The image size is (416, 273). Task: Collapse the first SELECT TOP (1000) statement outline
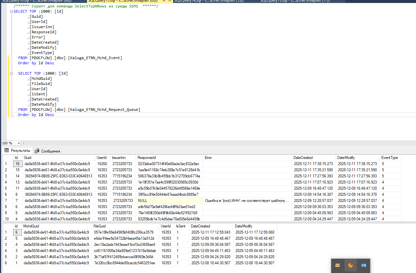12,11
